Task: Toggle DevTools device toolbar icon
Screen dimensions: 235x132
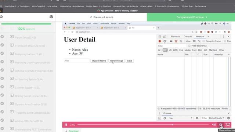Action: pos(164,37)
